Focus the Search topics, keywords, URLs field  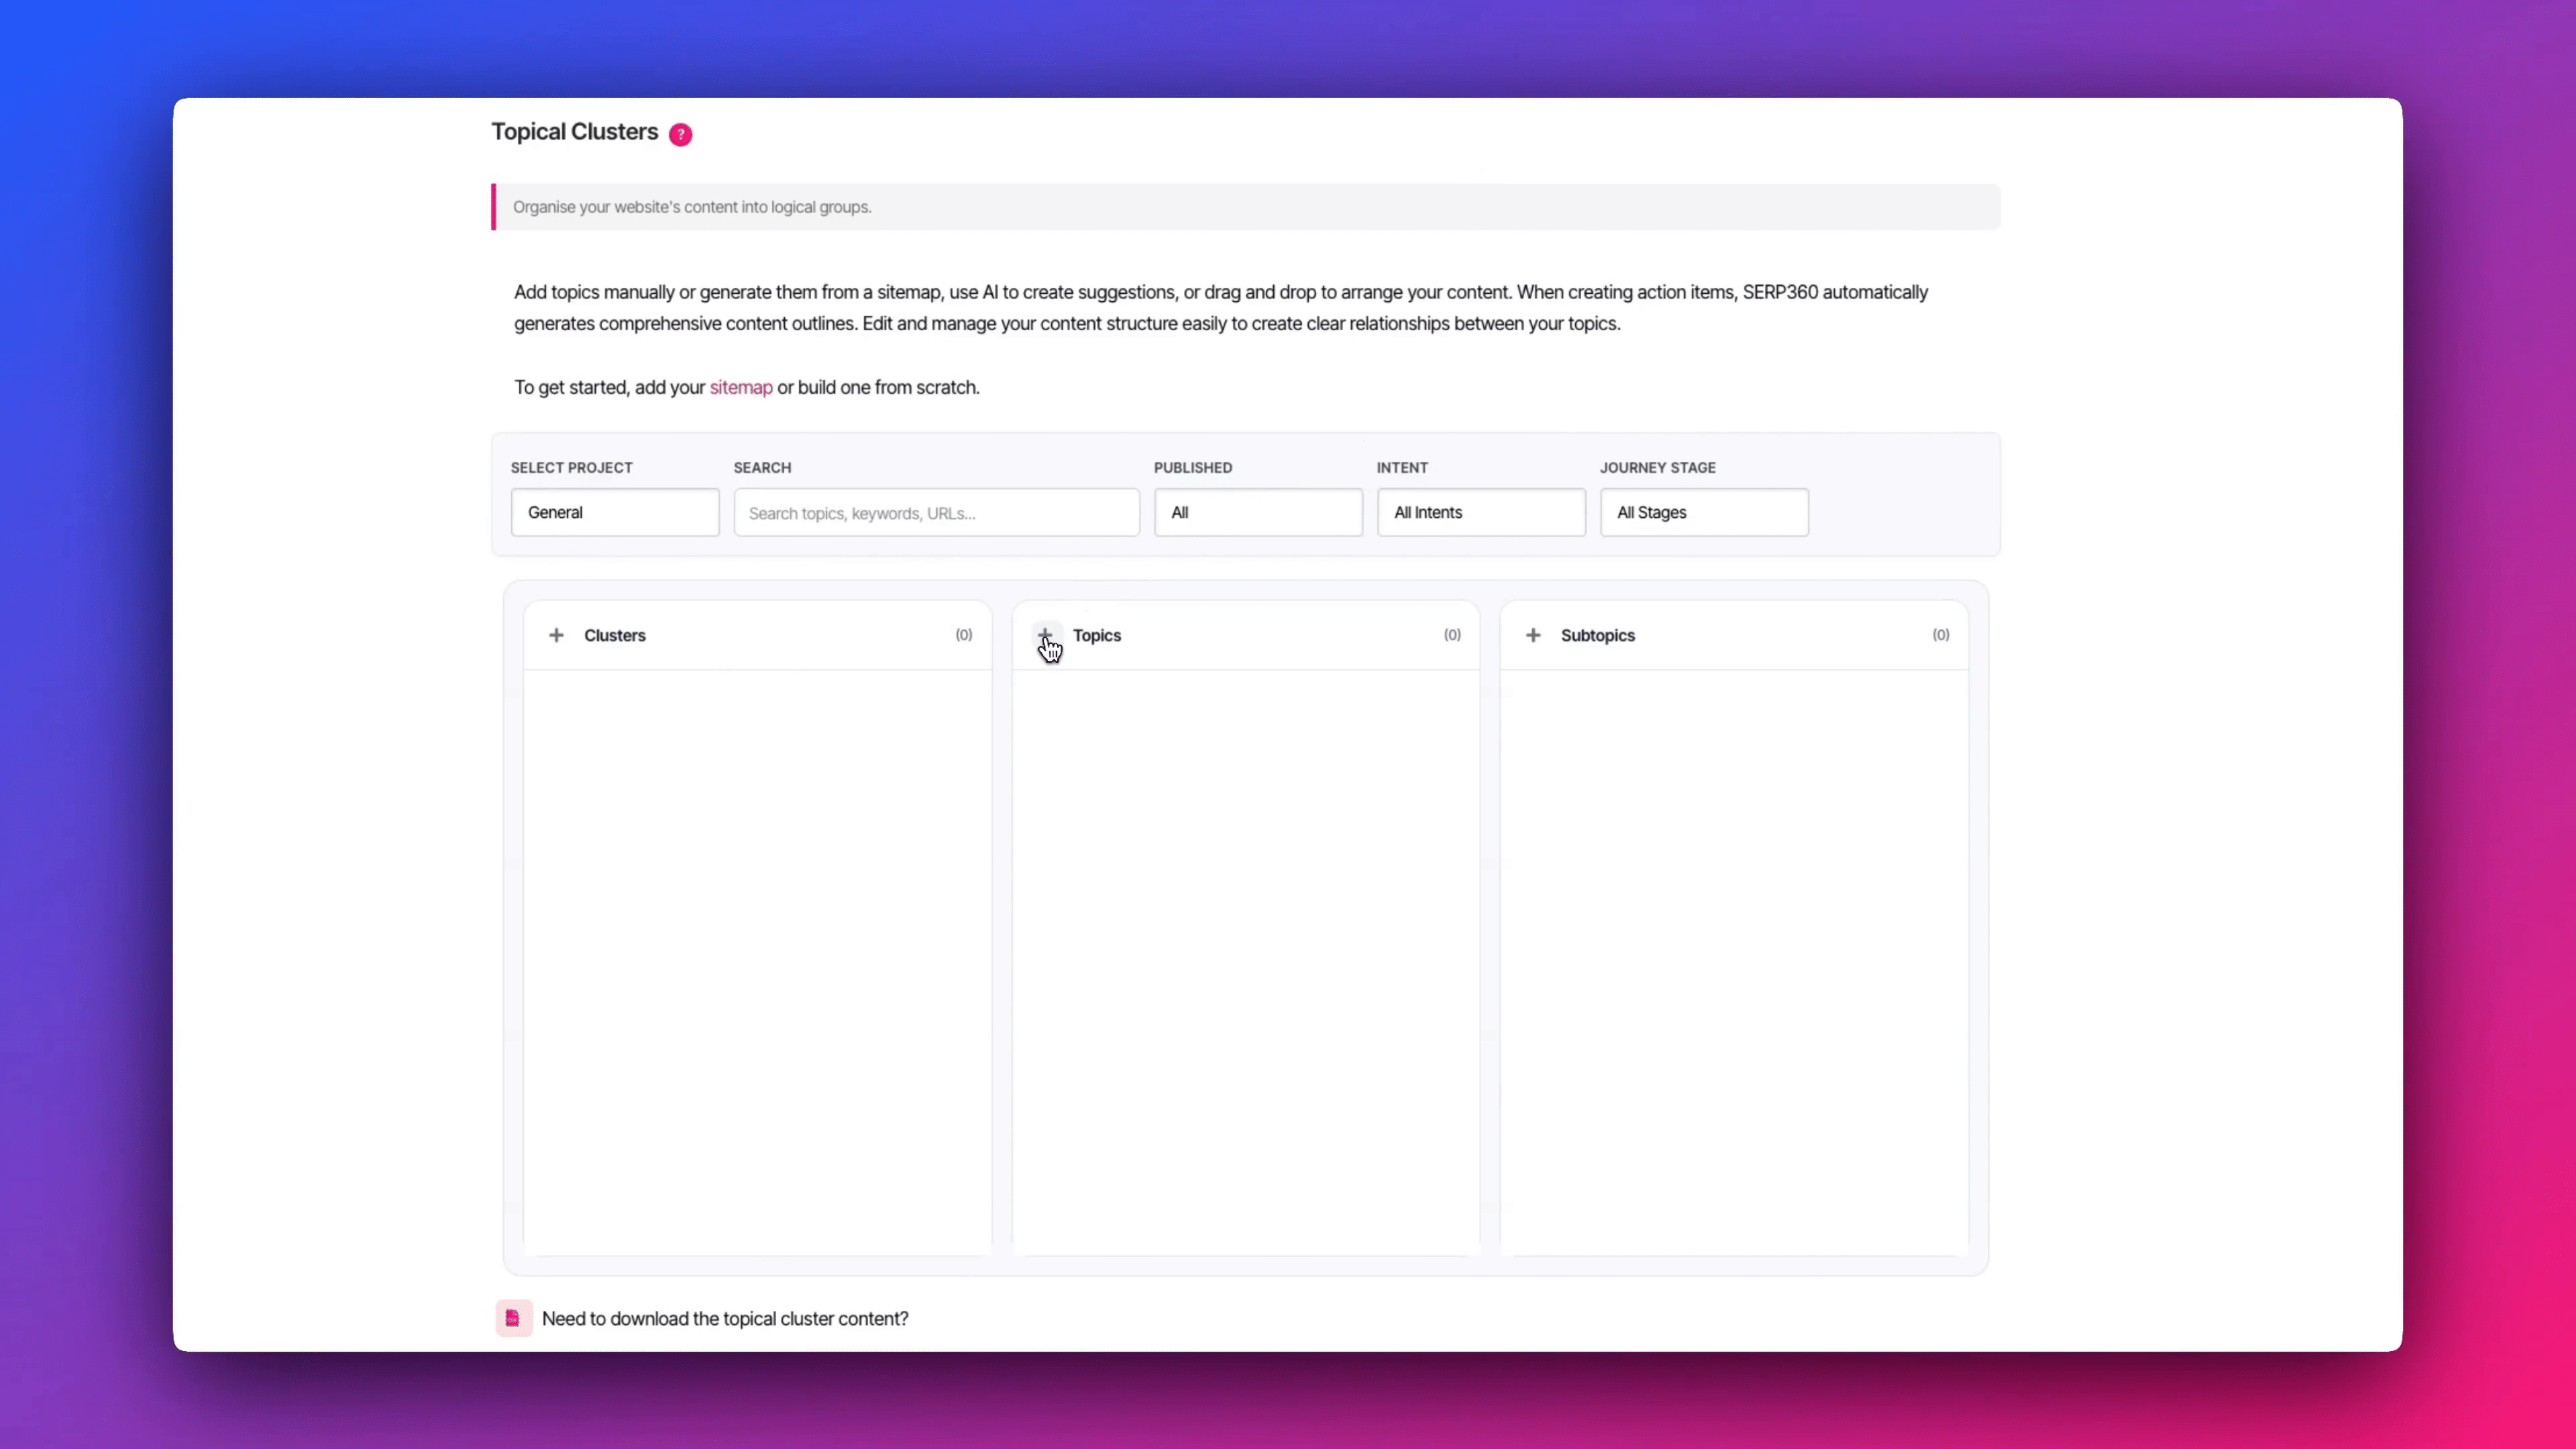point(936,513)
